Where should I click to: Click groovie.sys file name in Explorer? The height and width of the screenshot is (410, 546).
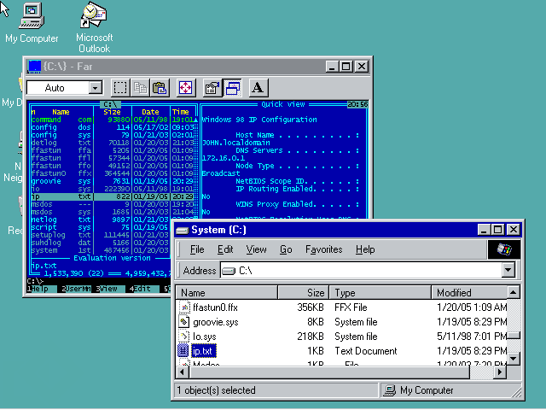[x=216, y=322]
